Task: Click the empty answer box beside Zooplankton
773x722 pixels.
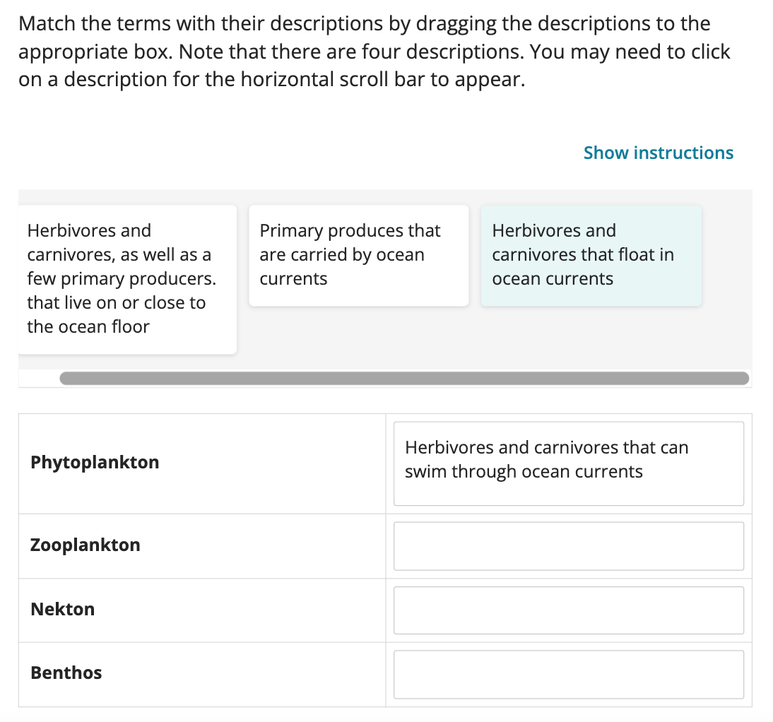Action: pos(568,545)
